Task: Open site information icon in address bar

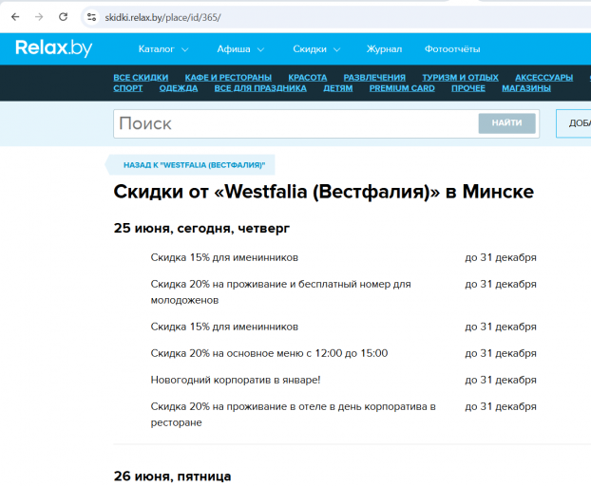Action: pos(91,17)
